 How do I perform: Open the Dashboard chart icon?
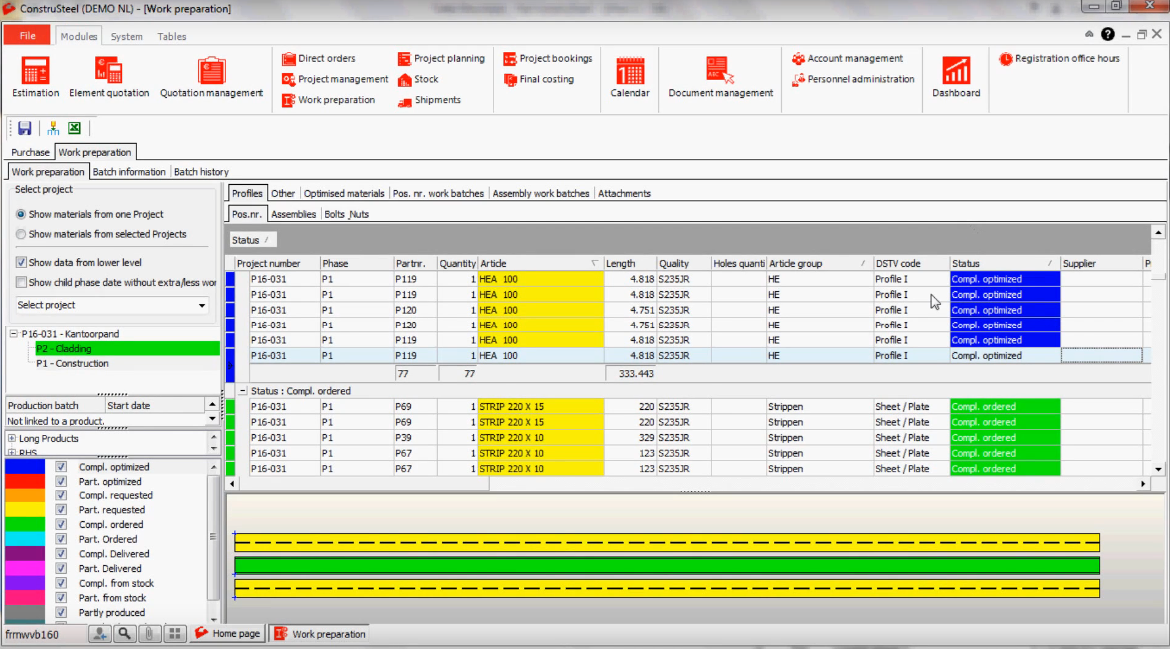pyautogui.click(x=956, y=71)
